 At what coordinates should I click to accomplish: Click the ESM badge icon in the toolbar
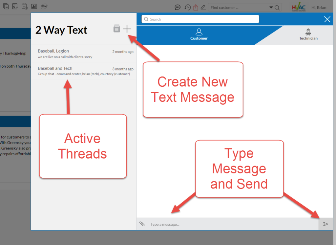(x=44, y=6)
